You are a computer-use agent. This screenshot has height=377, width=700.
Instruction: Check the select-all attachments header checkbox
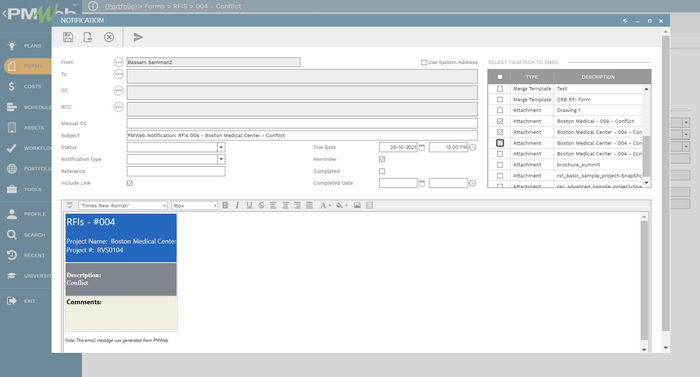[x=500, y=77]
